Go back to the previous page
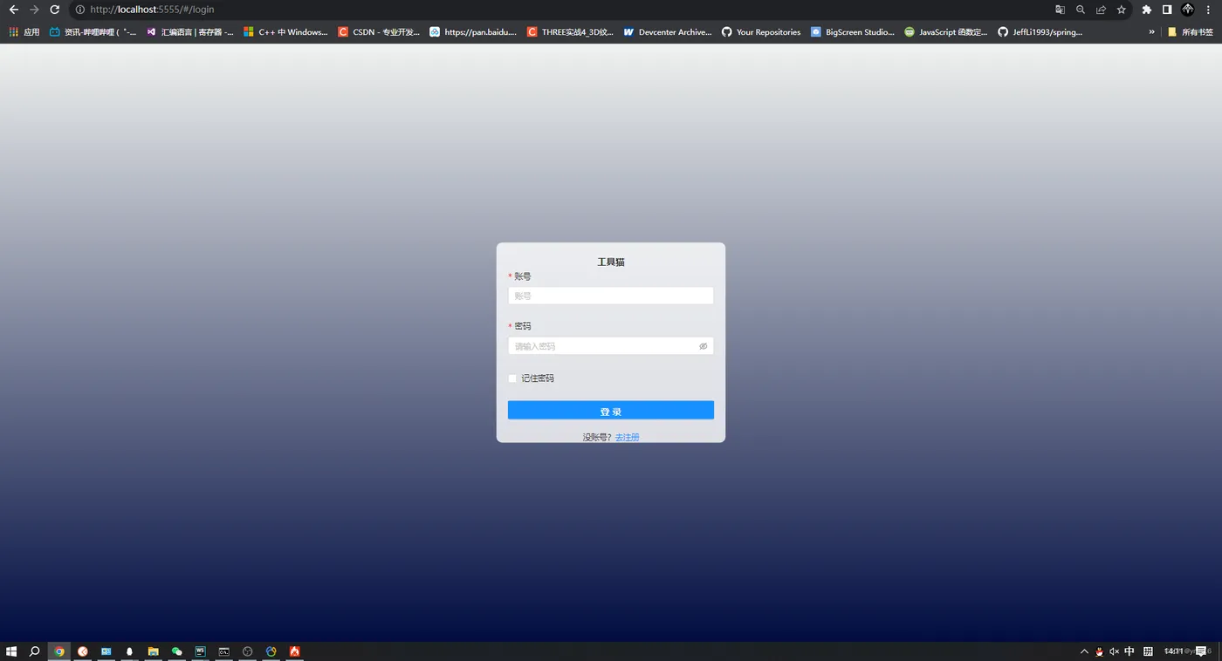Viewport: 1222px width, 661px height. coord(13,10)
